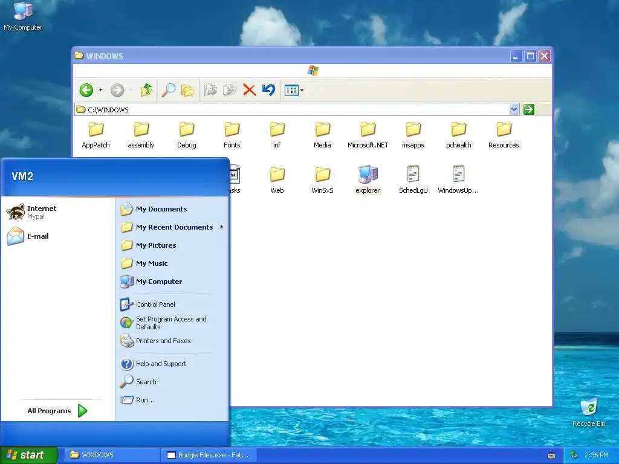Click the 2:36 PM taskbar clock
Screen dimensions: 619x464
596,455
